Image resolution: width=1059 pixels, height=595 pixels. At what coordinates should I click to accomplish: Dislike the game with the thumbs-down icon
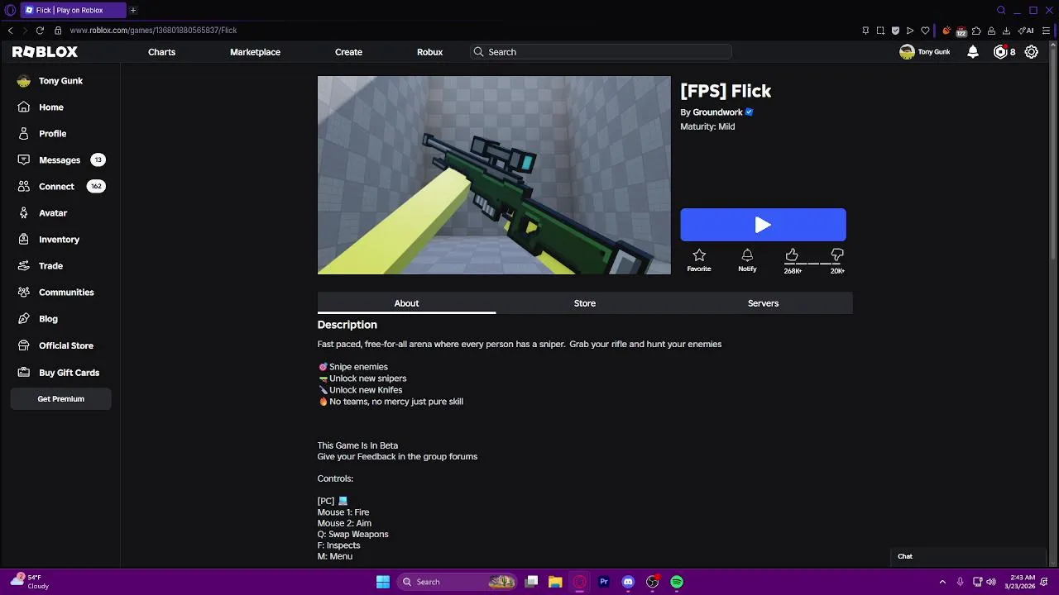pos(837,255)
